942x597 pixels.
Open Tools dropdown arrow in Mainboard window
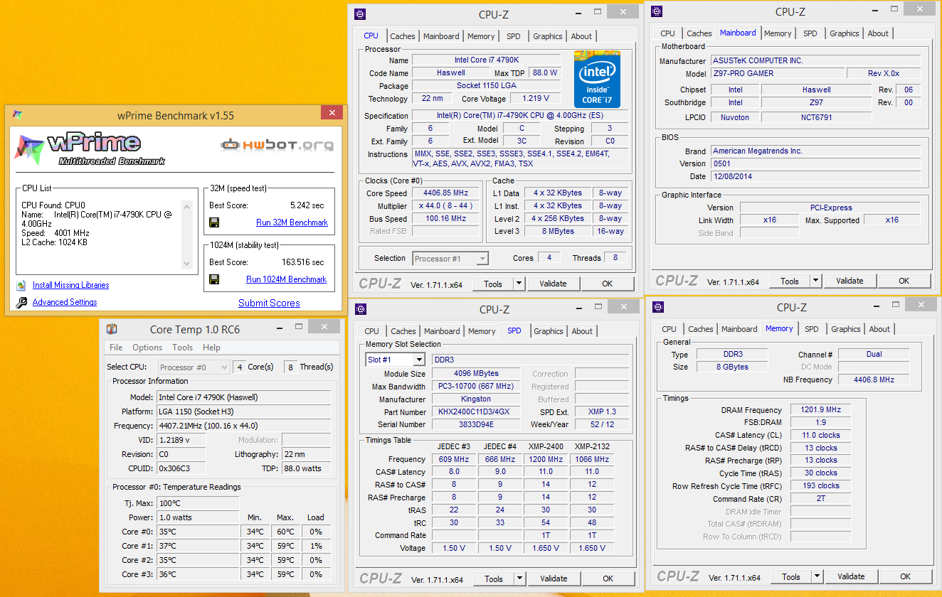pyautogui.click(x=816, y=281)
